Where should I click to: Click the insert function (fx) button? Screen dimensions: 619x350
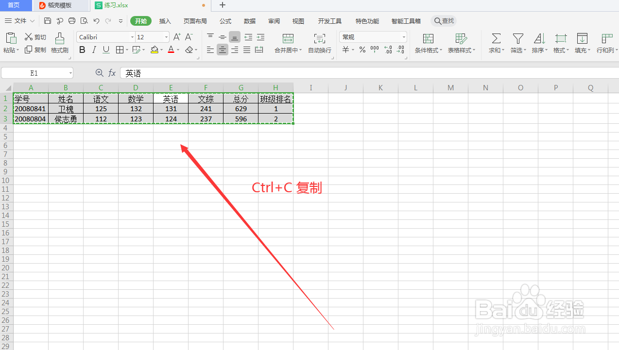click(x=112, y=73)
